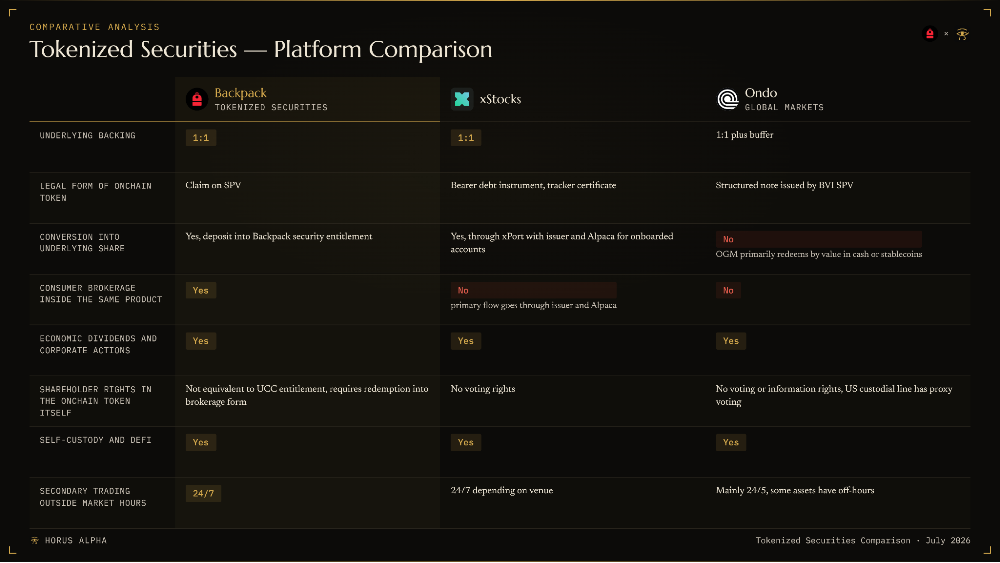Click Backpack's Yes badge in self-custody row
The height and width of the screenshot is (563, 1000).
click(x=201, y=443)
